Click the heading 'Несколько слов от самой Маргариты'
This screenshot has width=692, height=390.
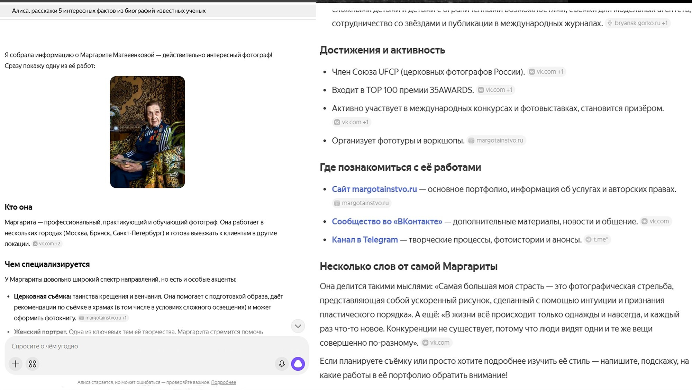click(409, 266)
